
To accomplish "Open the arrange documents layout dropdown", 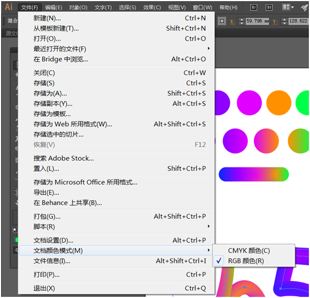I will [x=288, y=7].
